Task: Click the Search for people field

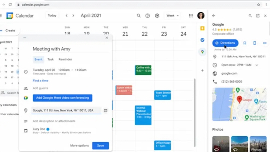Action: pyautogui.click(x=10, y=93)
